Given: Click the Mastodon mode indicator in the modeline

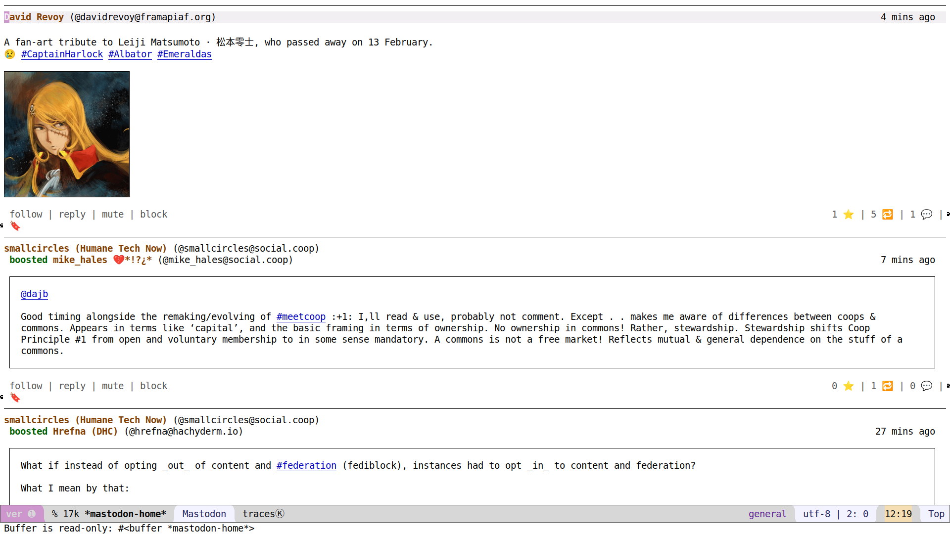Looking at the screenshot, I should click(204, 514).
